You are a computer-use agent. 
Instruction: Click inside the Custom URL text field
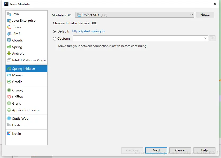coord(138,39)
